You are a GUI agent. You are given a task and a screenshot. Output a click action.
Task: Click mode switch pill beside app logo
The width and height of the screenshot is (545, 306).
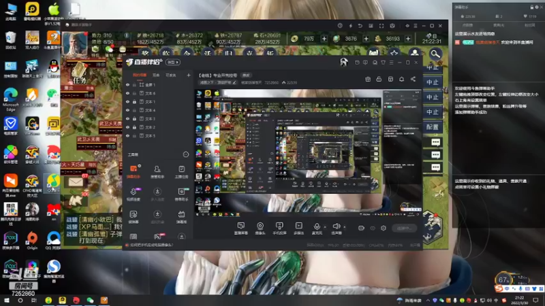point(173,62)
